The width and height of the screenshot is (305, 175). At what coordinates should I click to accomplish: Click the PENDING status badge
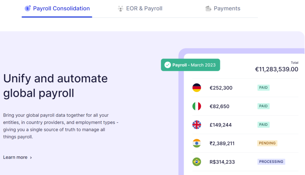point(267,143)
